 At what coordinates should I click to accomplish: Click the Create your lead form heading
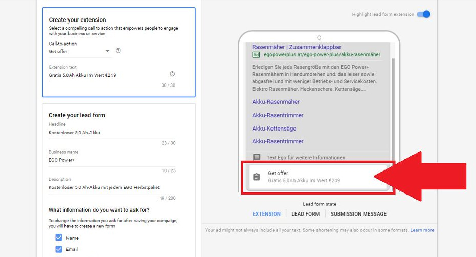tap(77, 115)
